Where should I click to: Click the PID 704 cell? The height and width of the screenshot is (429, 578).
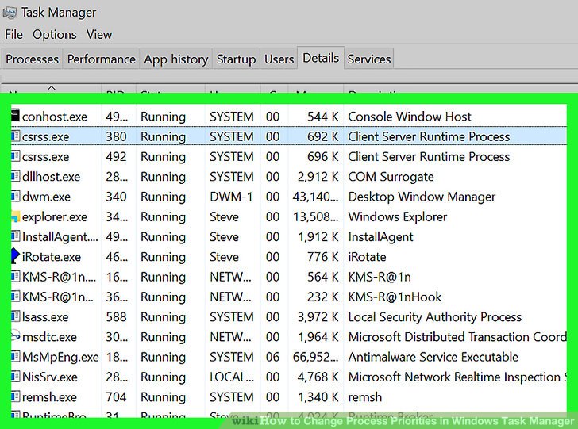coord(116,397)
